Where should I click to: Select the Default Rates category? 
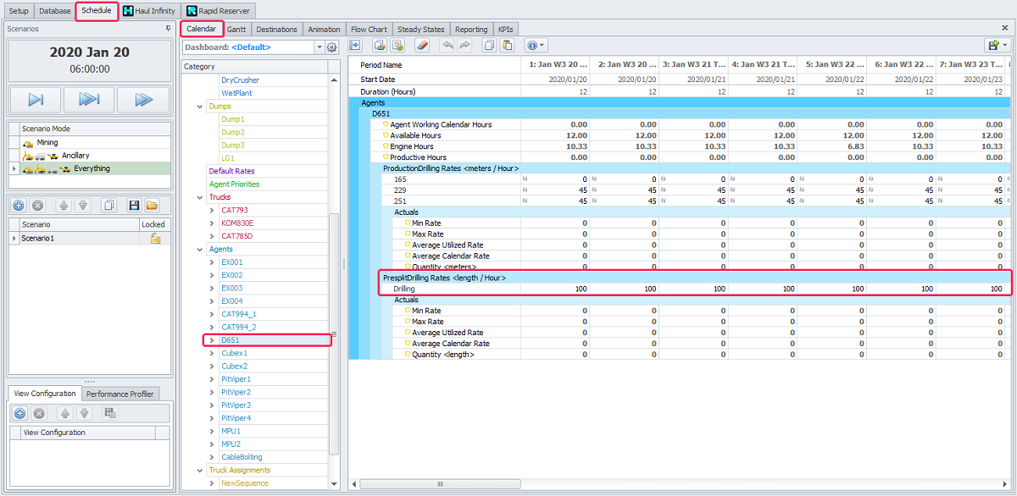[231, 171]
